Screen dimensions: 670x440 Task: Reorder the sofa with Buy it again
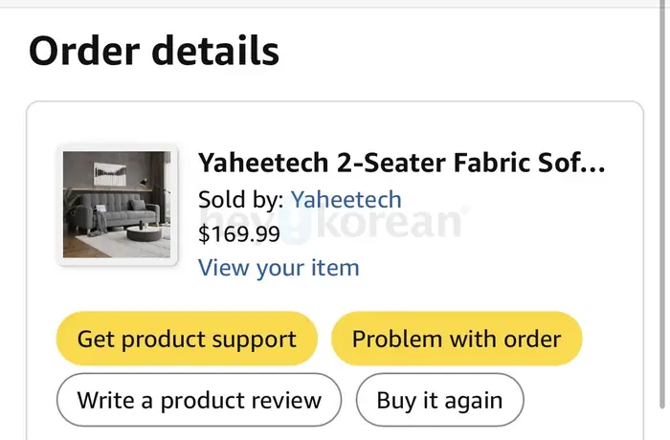click(439, 400)
